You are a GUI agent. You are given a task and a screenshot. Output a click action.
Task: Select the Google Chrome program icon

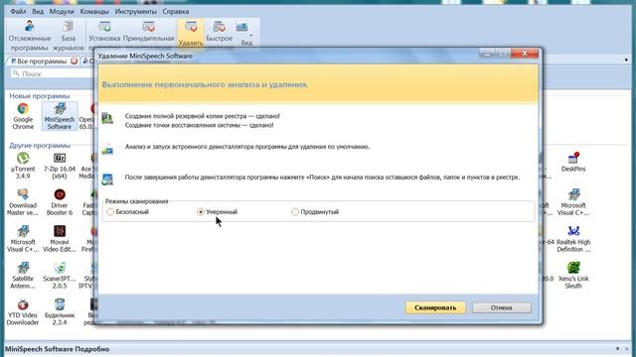[23, 116]
